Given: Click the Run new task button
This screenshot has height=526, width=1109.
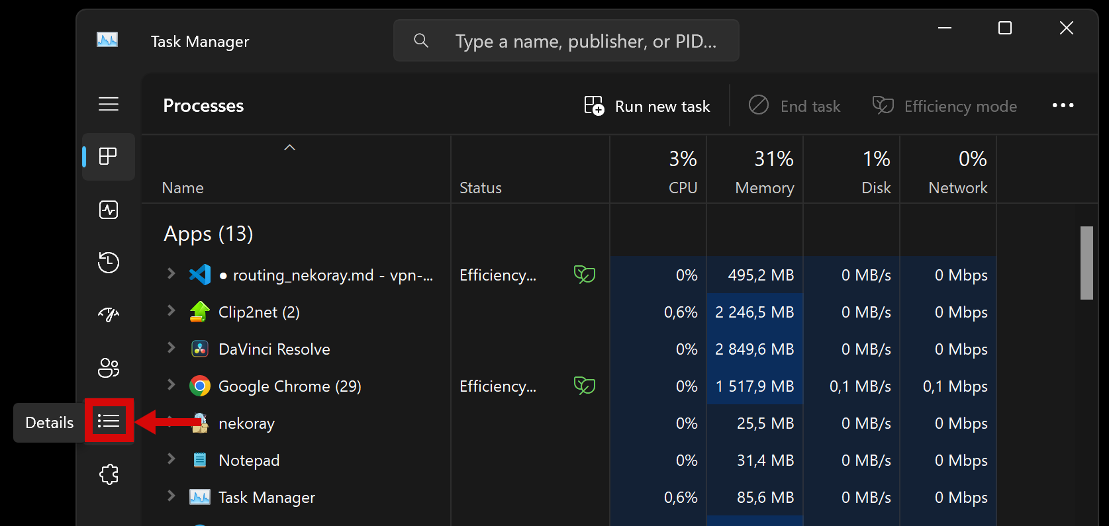Looking at the screenshot, I should 648,106.
